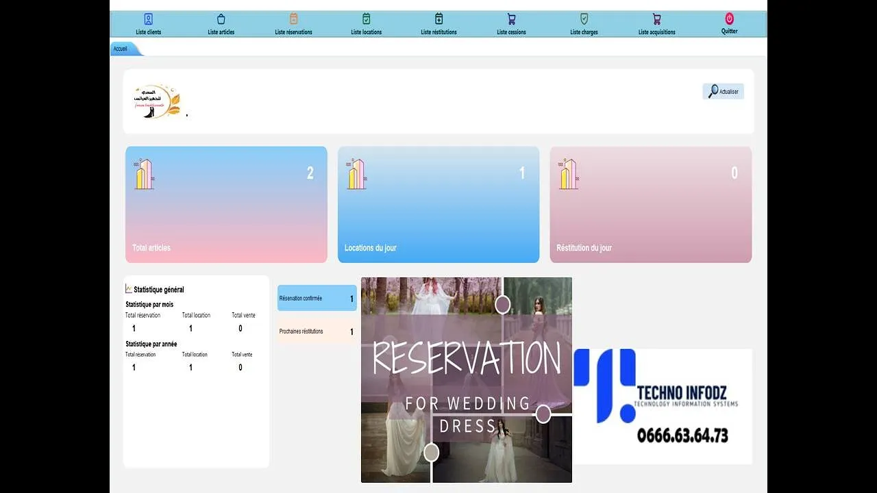This screenshot has height=493, width=877.
Task: Click the Réservation confirmée row
Action: click(317, 299)
